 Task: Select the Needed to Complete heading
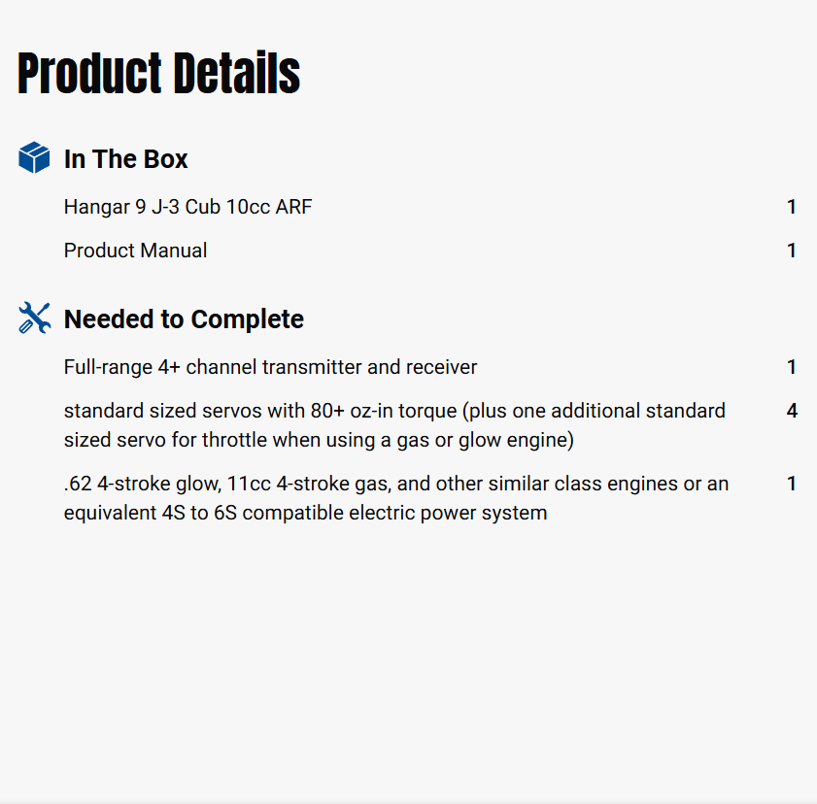tap(184, 319)
